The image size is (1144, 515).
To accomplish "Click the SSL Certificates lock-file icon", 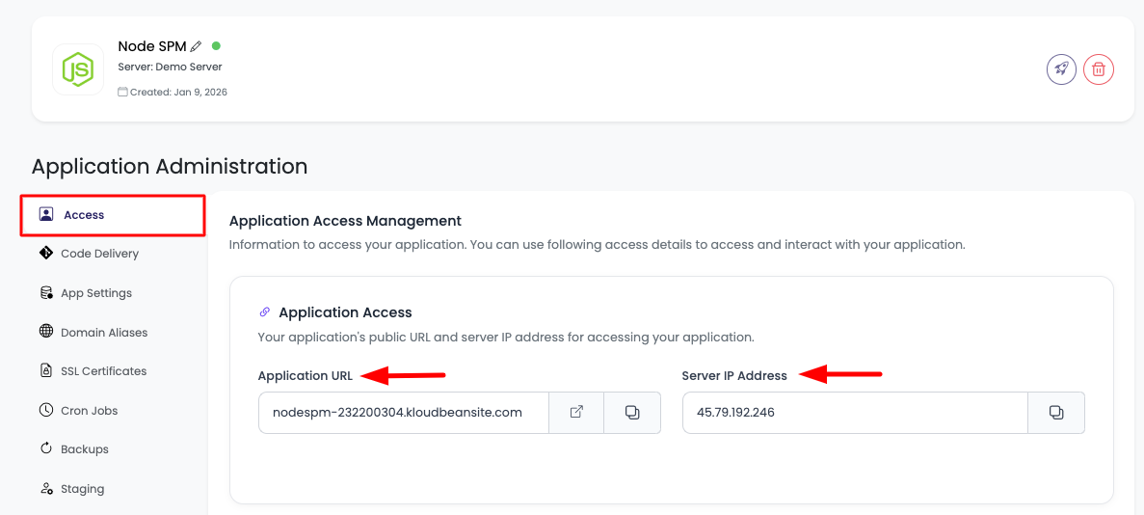I will 46,371.
